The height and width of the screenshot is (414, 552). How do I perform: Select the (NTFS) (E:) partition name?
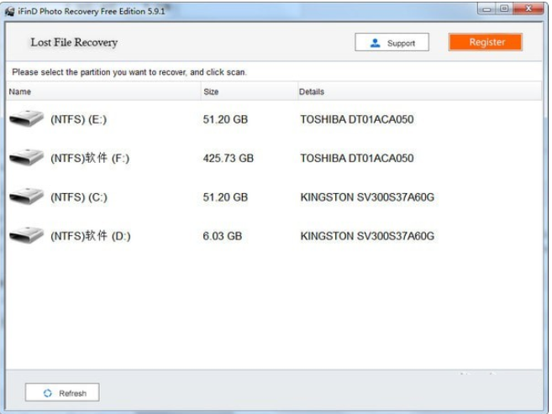78,119
